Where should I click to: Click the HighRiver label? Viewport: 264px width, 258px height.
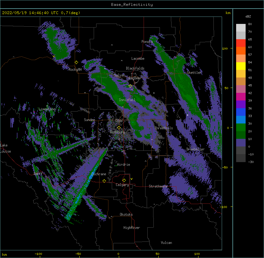tap(132, 228)
